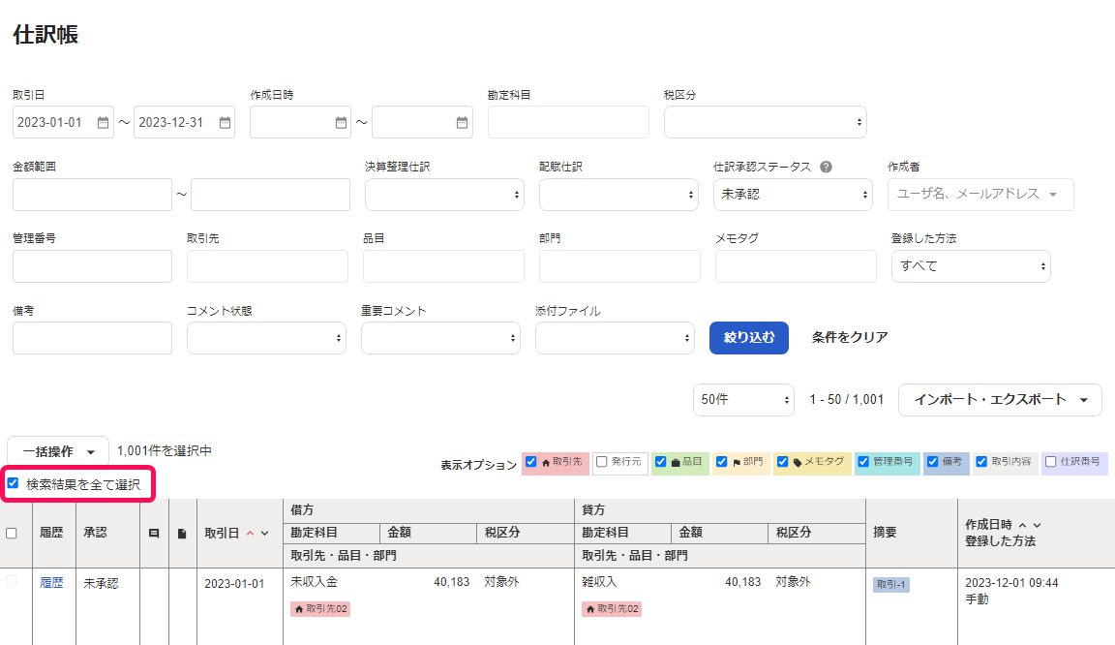Open the 履歴 link in first row

[x=51, y=583]
